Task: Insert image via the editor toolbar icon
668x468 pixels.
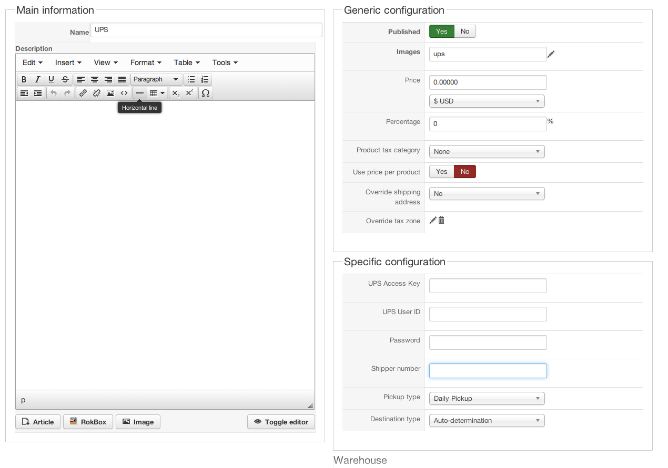Action: tap(110, 93)
